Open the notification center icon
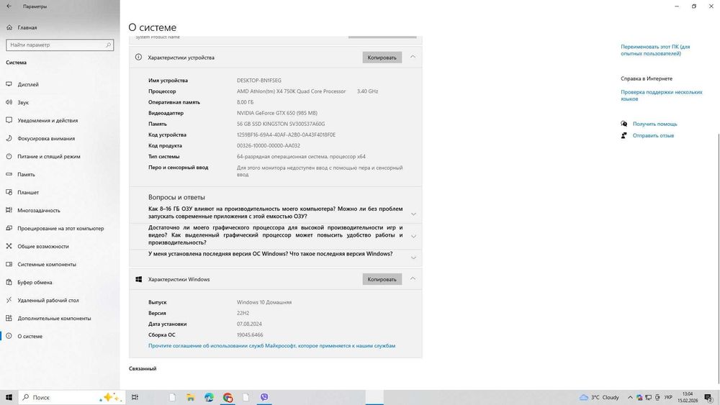 (x=708, y=397)
